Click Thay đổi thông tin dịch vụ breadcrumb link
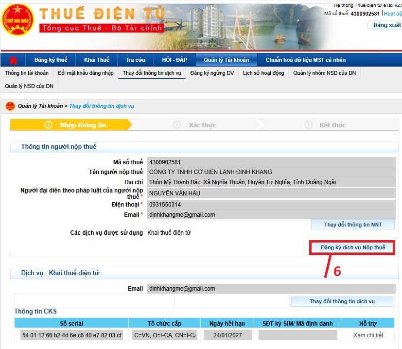Image resolution: width=402 pixels, height=349 pixels. tap(102, 106)
